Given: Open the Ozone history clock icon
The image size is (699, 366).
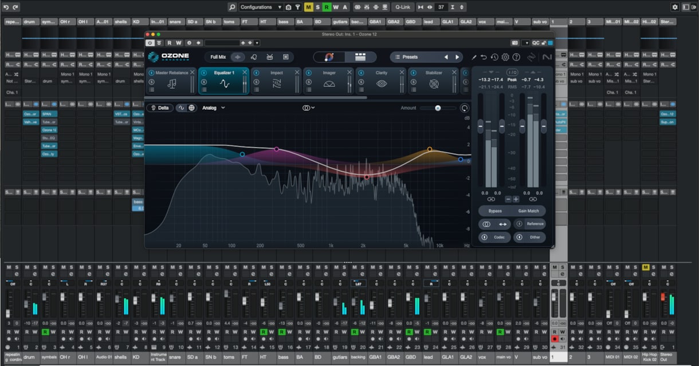Looking at the screenshot, I should (494, 57).
